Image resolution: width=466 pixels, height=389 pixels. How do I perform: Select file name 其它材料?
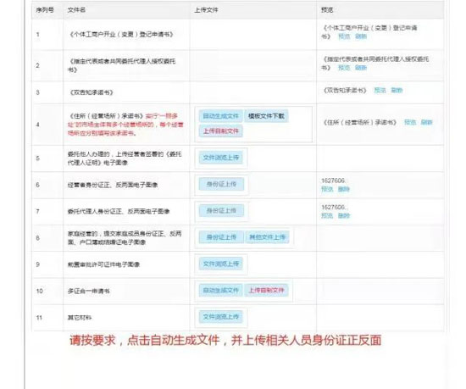click(x=80, y=318)
